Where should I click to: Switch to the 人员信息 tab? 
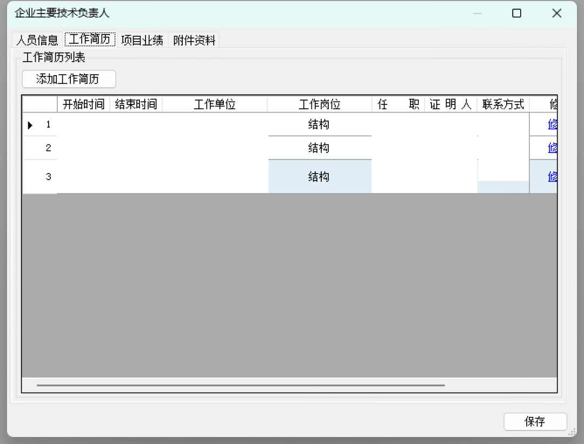click(x=37, y=40)
